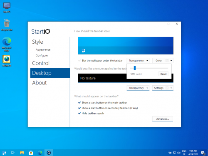Launch Edge browser from the taskbar
208x156 pixels.
coord(40,153)
